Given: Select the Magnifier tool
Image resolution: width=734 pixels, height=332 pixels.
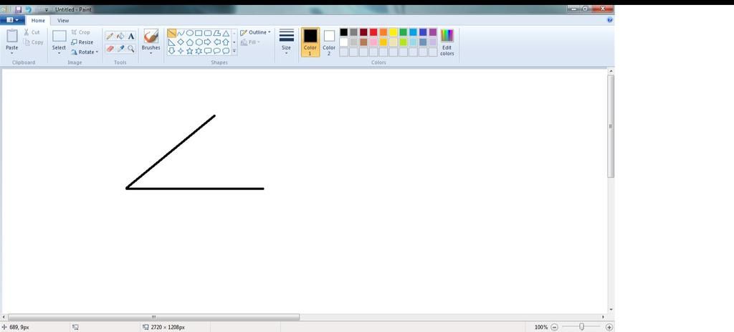Looking at the screenshot, I should coord(131,48).
